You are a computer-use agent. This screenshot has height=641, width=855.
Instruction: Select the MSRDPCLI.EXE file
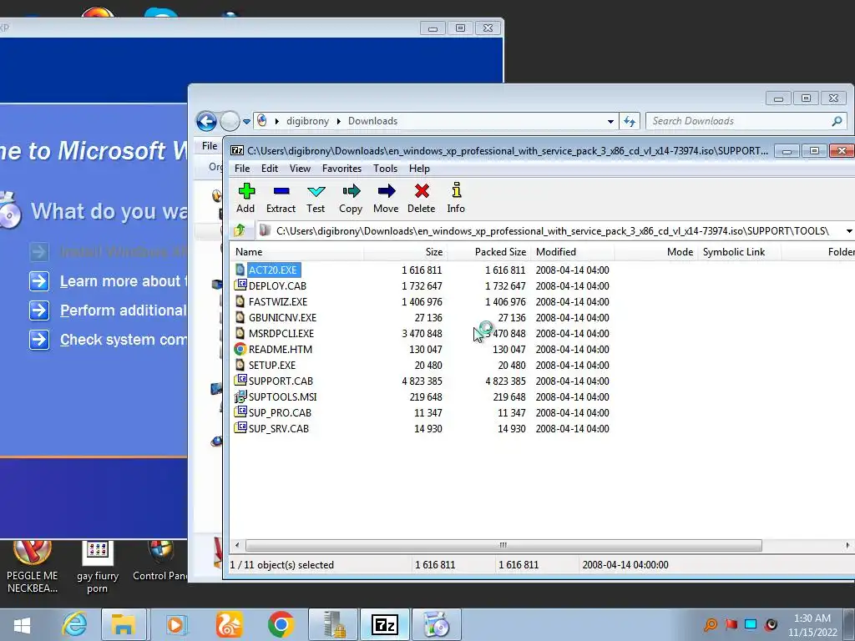pyautogui.click(x=281, y=333)
